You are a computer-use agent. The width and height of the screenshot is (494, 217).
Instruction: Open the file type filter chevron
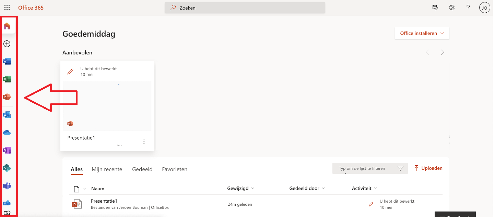click(x=84, y=189)
